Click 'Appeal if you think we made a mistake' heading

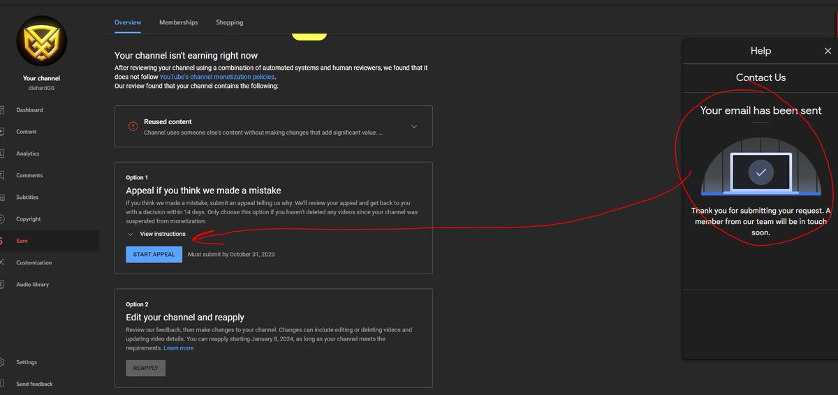pos(203,191)
